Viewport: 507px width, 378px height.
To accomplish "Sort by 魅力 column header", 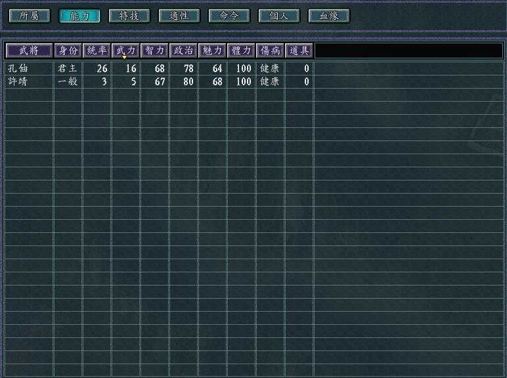I will pos(212,51).
